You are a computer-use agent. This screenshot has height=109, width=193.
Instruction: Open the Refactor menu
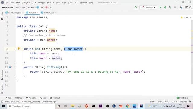click(x=50, y=2)
